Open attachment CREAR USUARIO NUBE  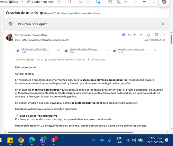(35, 50)
